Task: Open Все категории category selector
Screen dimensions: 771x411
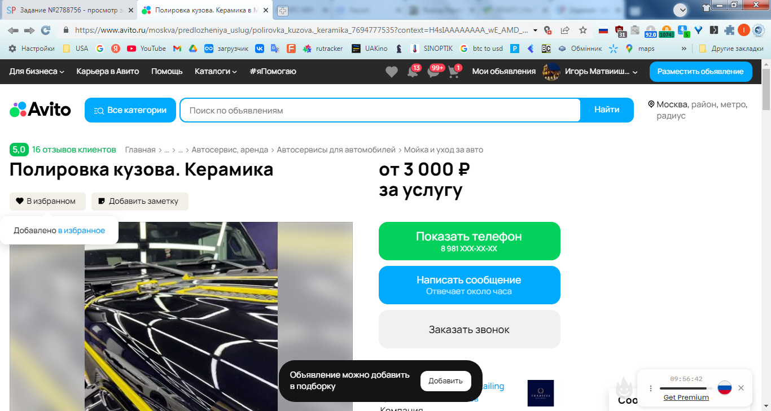Action: click(x=130, y=110)
